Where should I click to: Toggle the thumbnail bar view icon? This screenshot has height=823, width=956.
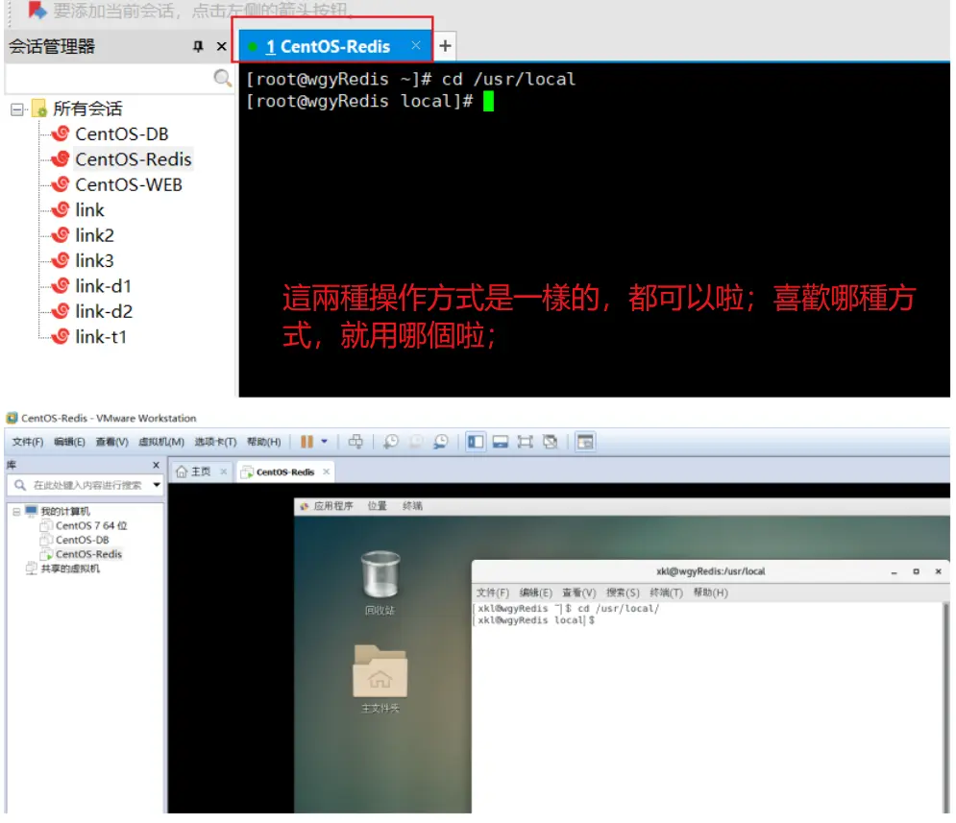(501, 442)
